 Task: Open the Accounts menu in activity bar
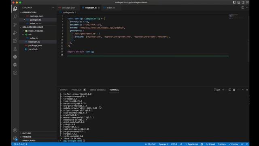pyautogui.click(x=15, y=130)
